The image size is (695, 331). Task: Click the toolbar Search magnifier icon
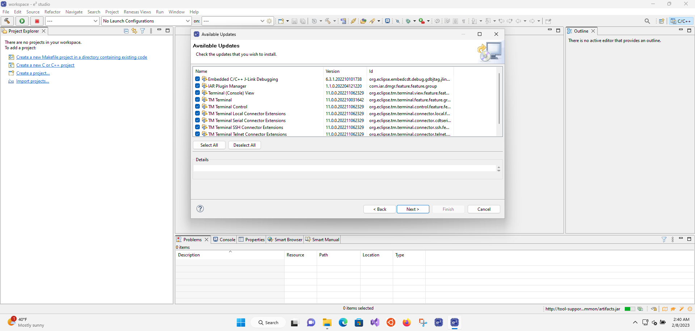click(647, 21)
